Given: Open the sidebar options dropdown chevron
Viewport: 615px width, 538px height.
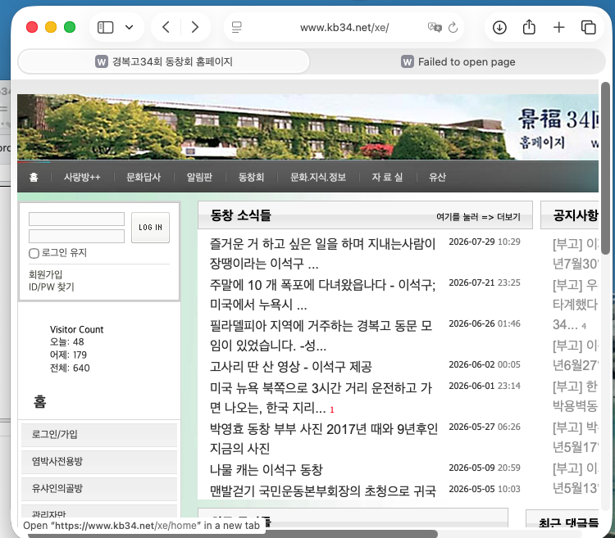Looking at the screenshot, I should [x=129, y=27].
